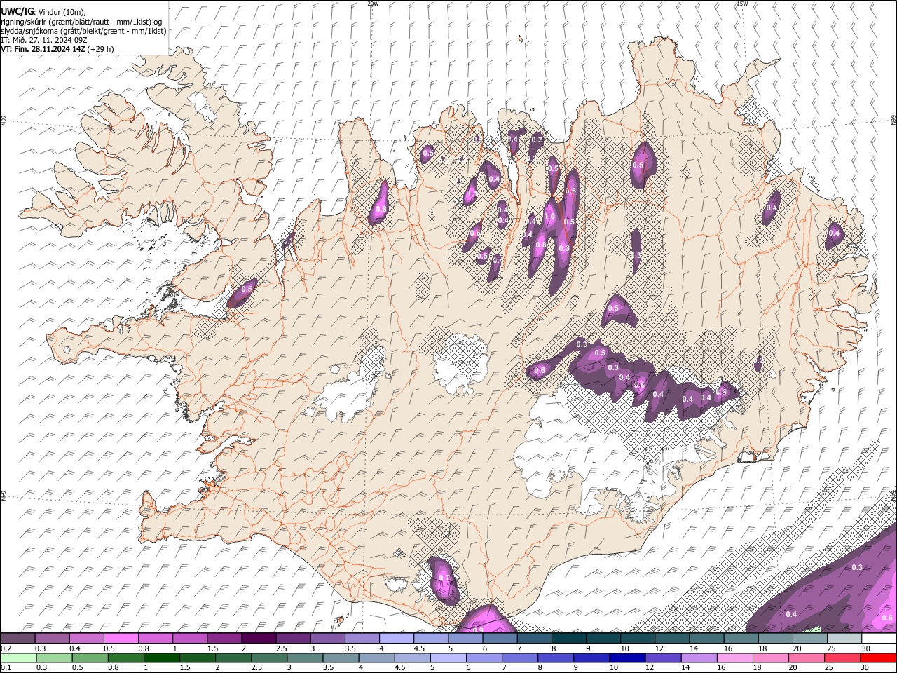Click the '15W' longitude label

tap(742, 4)
